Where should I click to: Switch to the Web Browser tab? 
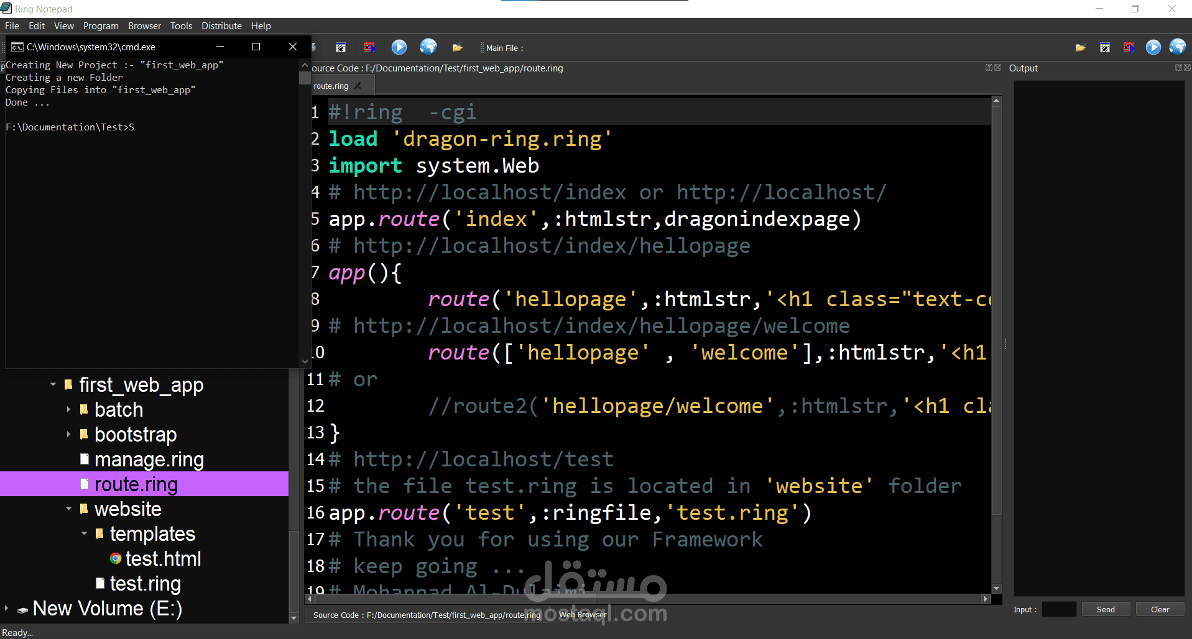click(x=582, y=615)
